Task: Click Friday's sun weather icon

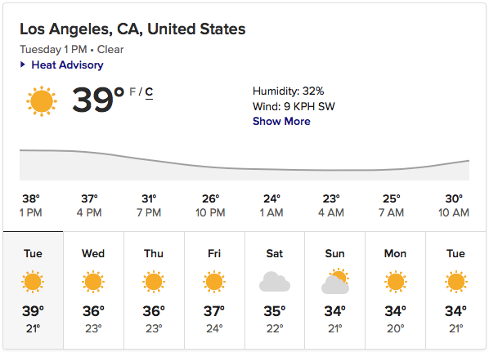Action: [214, 282]
